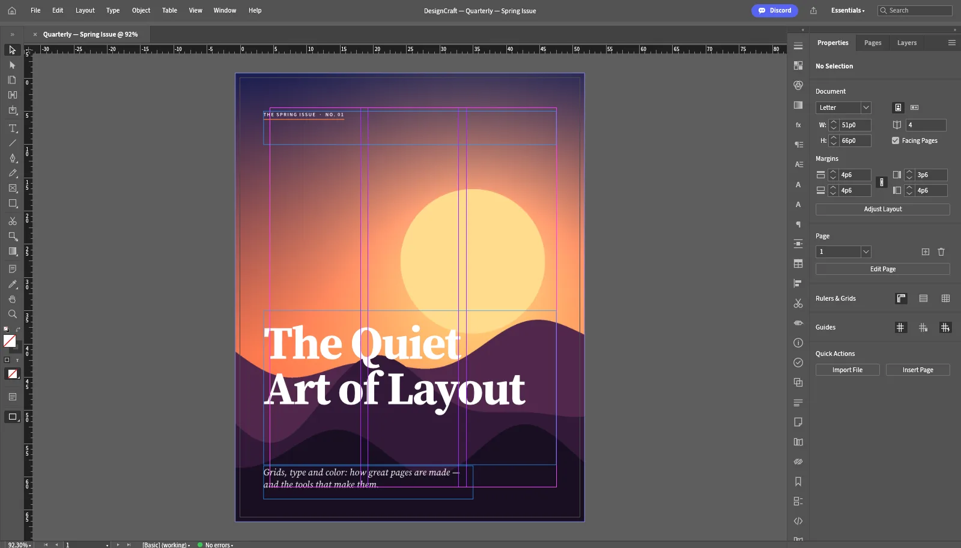This screenshot has width=961, height=548.
Task: Open the Essentials workspace dropdown
Action: pos(848,10)
